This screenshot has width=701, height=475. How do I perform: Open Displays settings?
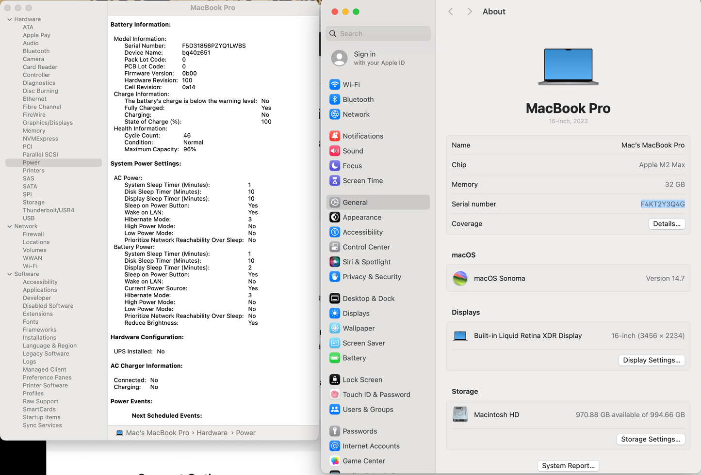356,313
